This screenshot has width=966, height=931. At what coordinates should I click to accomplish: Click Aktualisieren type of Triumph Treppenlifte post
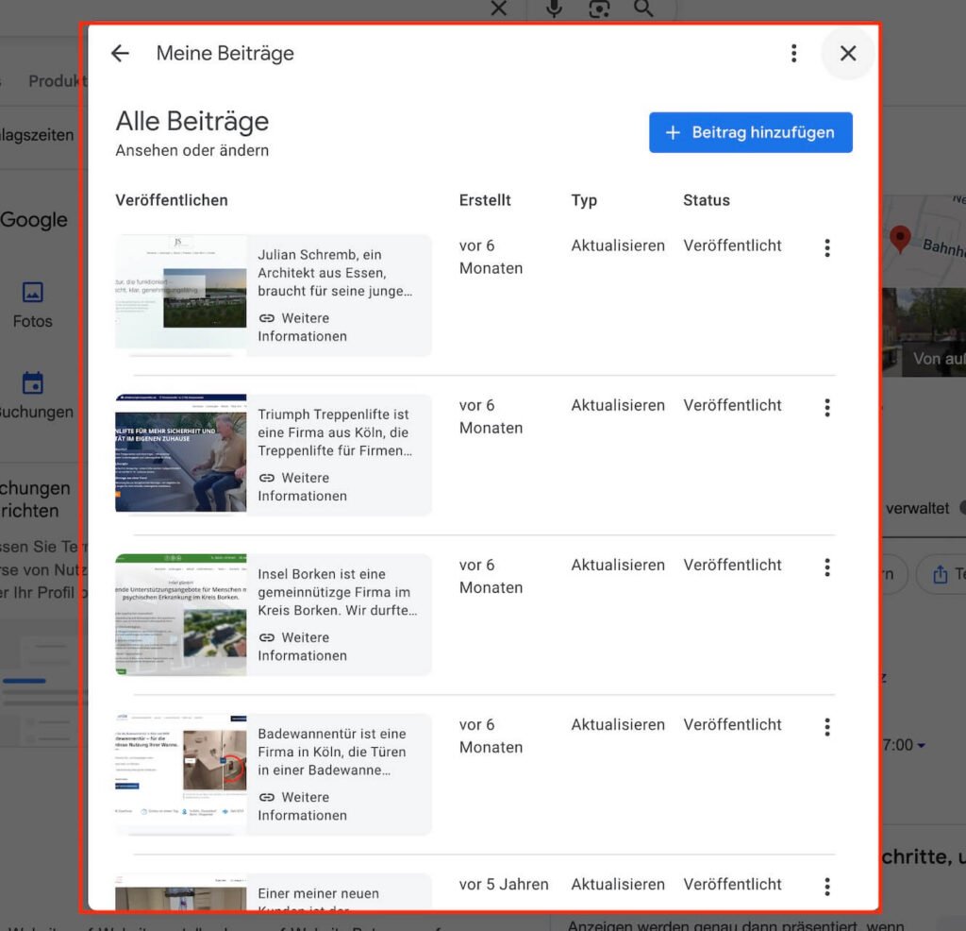tap(618, 405)
